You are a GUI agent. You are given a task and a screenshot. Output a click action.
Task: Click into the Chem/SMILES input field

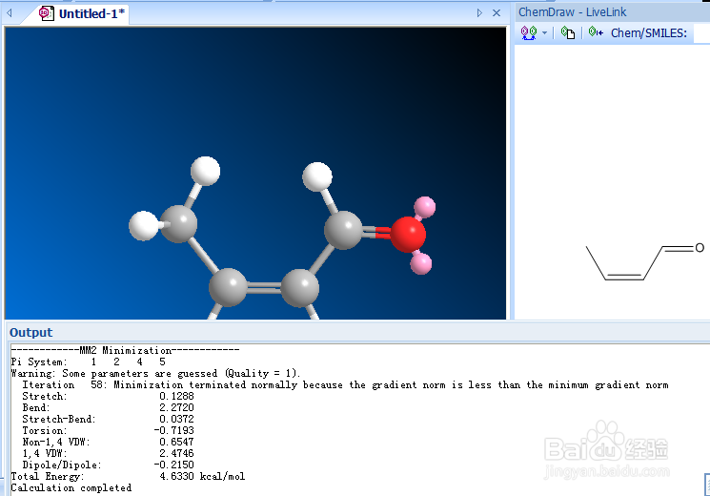(x=701, y=33)
